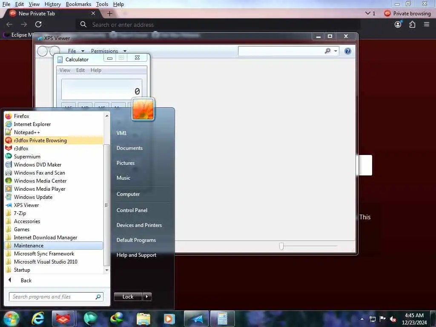The image size is (436, 327).
Task: Open the Calculator View menu
Action: [65, 70]
